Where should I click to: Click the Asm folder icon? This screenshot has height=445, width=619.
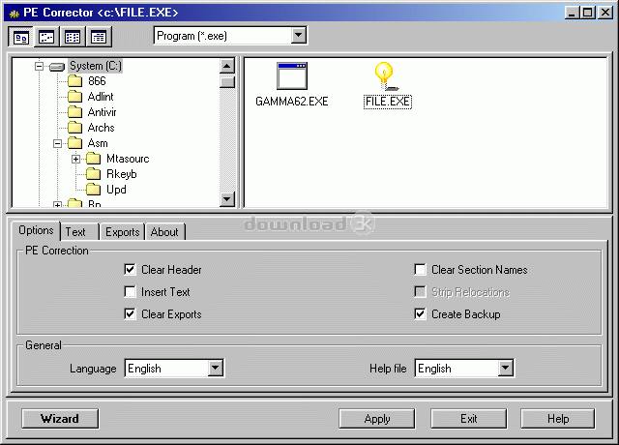[x=74, y=143]
